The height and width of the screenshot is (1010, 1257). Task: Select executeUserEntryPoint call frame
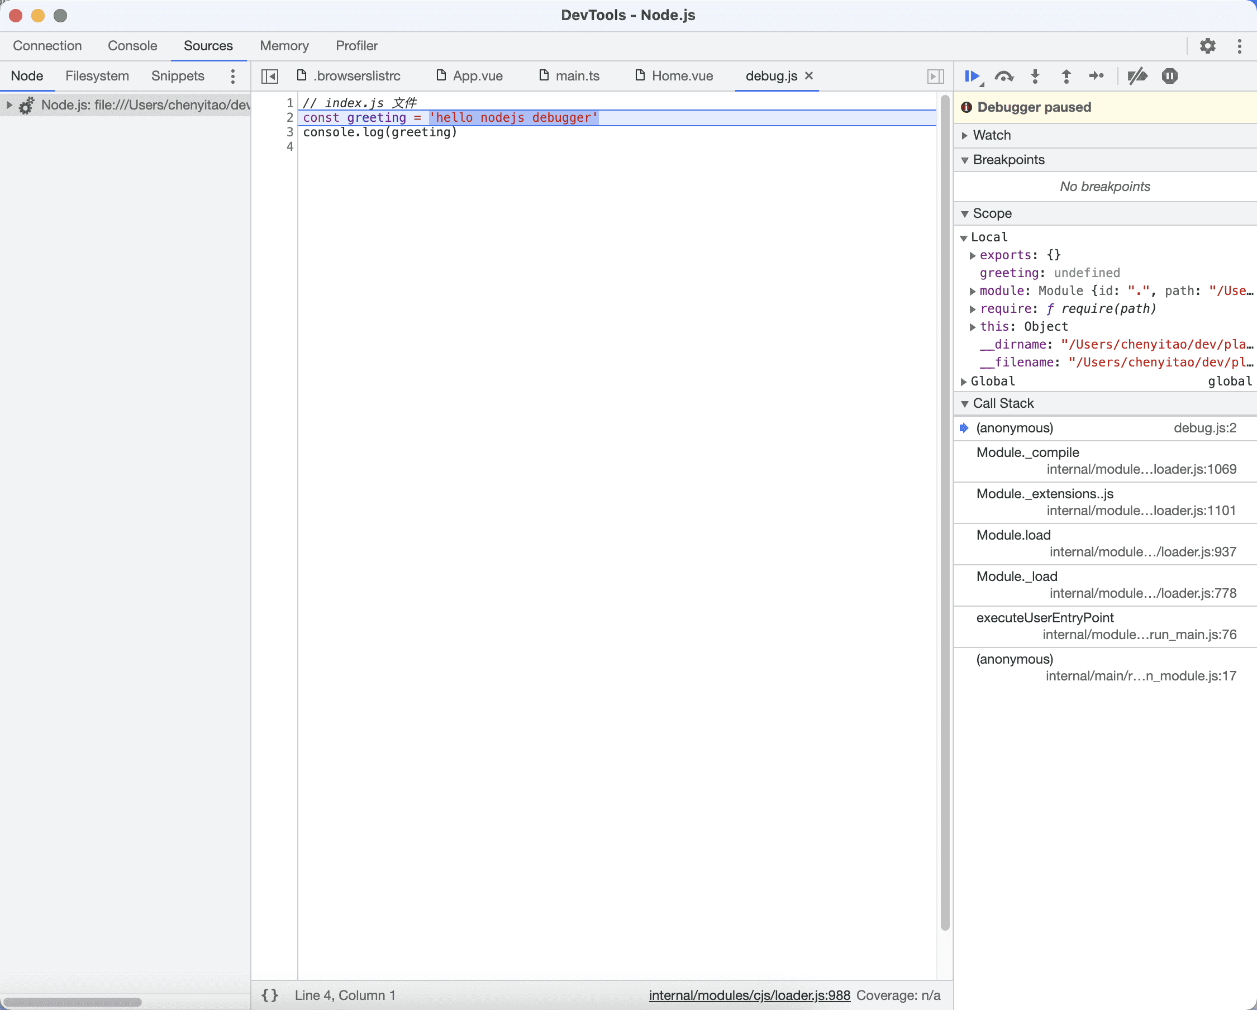1106,626
